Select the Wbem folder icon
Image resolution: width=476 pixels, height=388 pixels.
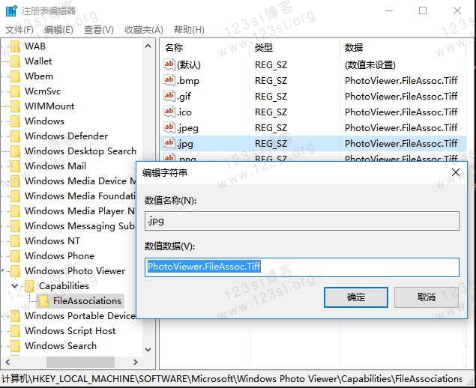pyautogui.click(x=15, y=76)
